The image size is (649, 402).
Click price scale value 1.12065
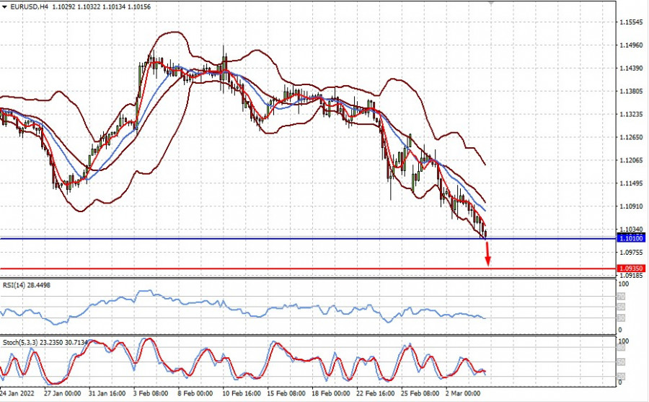coord(631,160)
